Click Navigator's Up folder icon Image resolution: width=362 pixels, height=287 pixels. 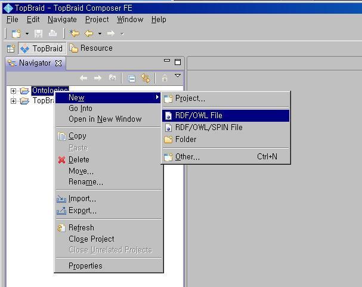[x=113, y=78]
